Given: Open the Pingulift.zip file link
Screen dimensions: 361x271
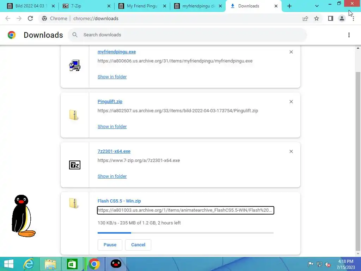Looking at the screenshot, I should click(x=110, y=102).
